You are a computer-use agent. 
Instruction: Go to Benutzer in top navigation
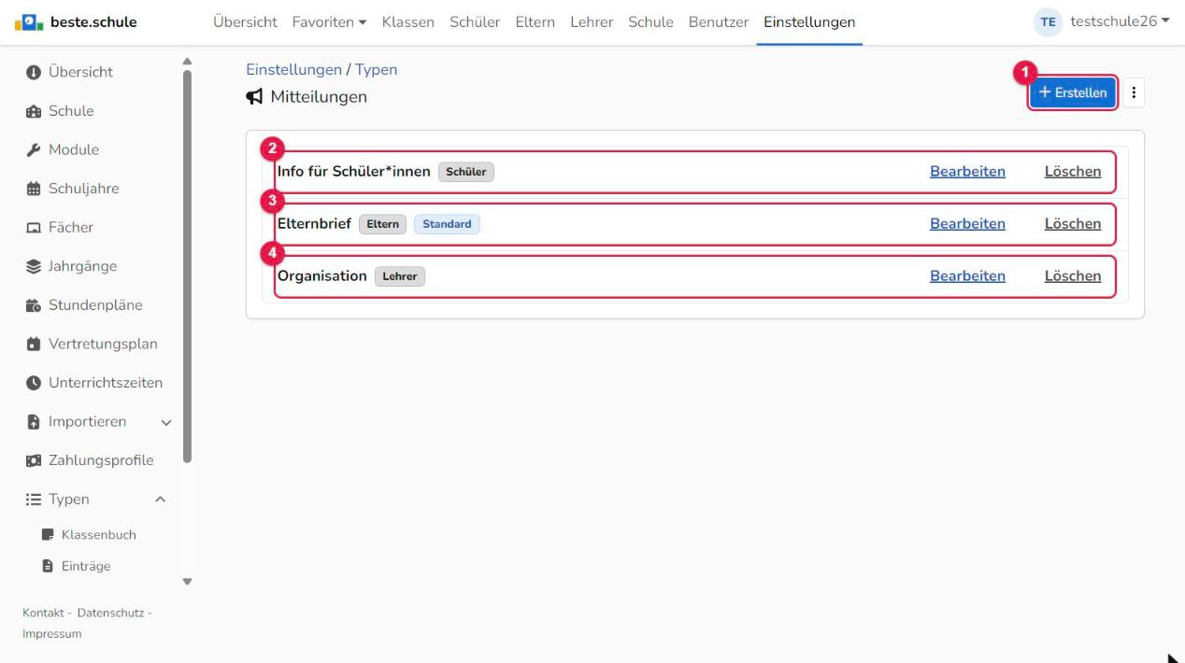[719, 22]
